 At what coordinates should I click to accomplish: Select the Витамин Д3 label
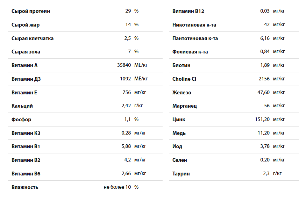pyautogui.click(x=26, y=79)
